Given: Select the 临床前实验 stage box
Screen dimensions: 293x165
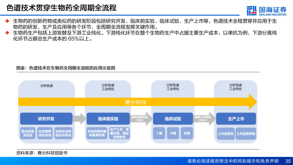Looking at the screenshot, I should click(108, 119).
